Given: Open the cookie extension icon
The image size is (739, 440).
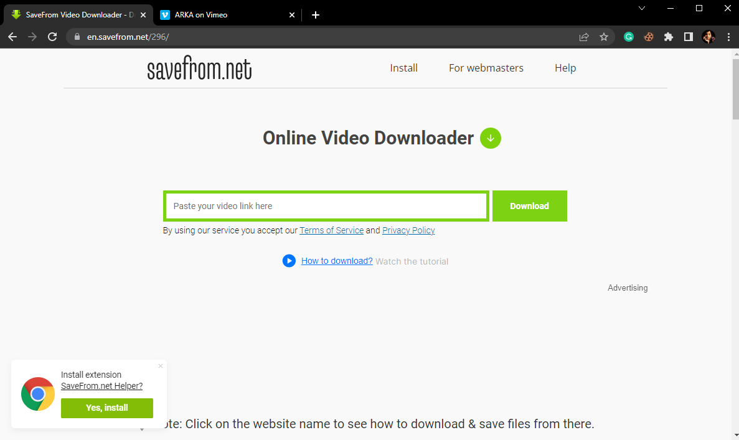Looking at the screenshot, I should [649, 37].
